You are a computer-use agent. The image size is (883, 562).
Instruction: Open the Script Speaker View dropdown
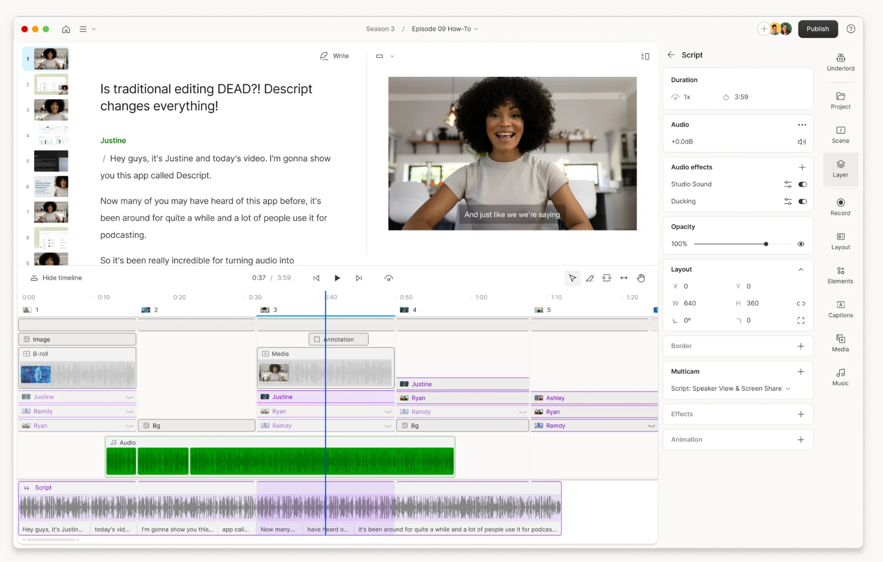(x=731, y=389)
